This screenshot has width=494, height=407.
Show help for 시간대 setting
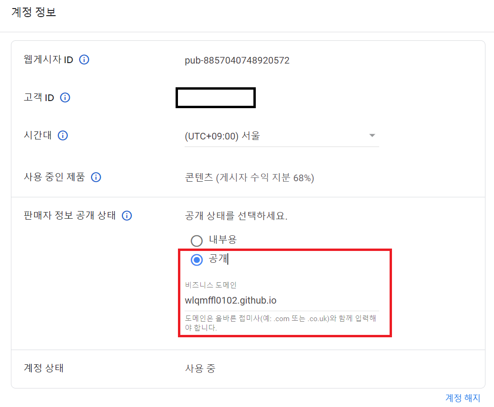click(x=63, y=136)
